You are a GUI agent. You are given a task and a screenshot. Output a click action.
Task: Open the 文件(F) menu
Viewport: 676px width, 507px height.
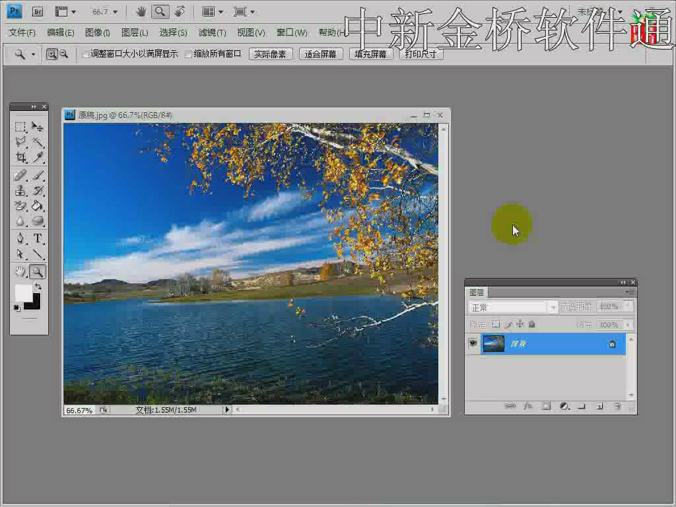pyautogui.click(x=22, y=33)
